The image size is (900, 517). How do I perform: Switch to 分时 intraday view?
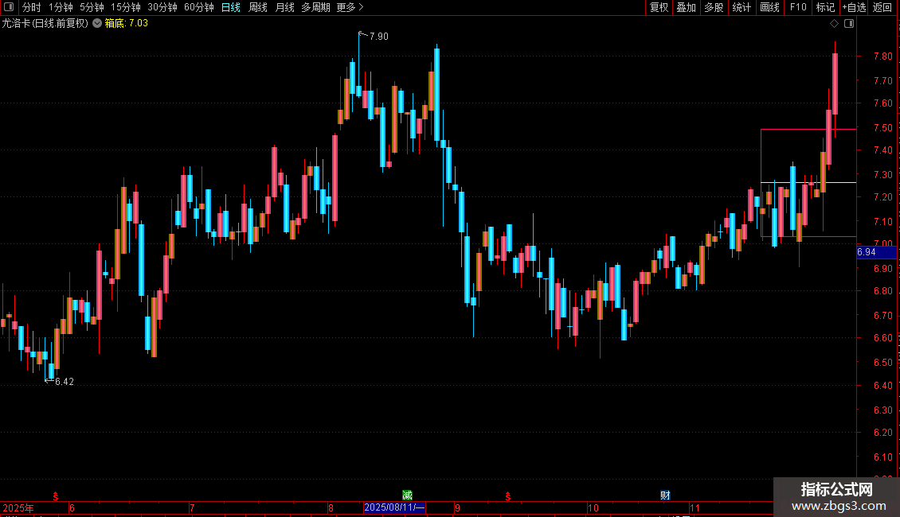(x=32, y=7)
